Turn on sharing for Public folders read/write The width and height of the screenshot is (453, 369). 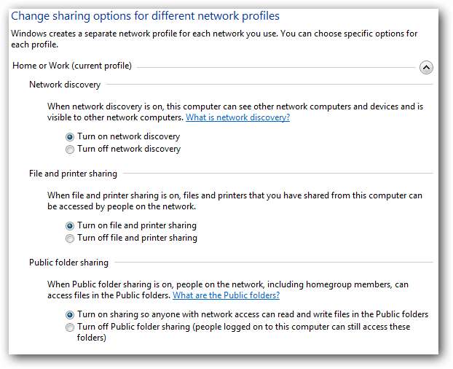tap(70, 315)
